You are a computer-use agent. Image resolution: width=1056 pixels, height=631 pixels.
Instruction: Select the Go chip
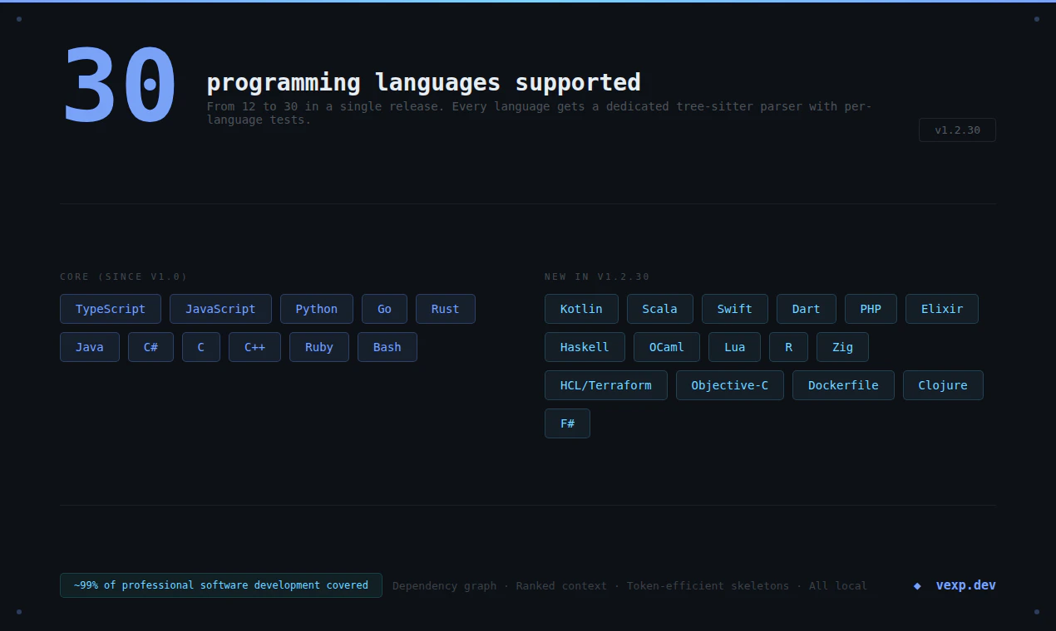384,309
